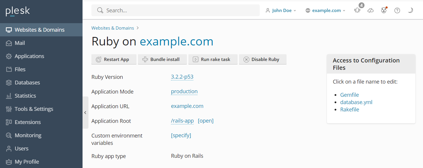Click the advisor icon with red dot

(384, 11)
